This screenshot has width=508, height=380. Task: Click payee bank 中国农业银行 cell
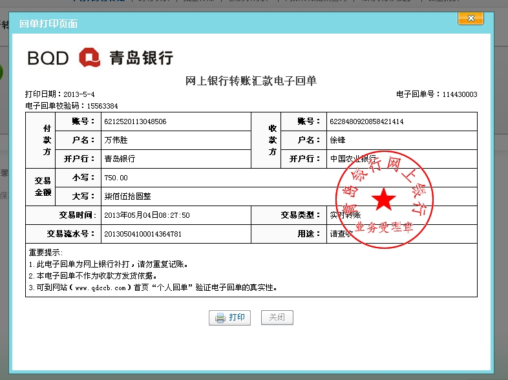tap(402, 159)
